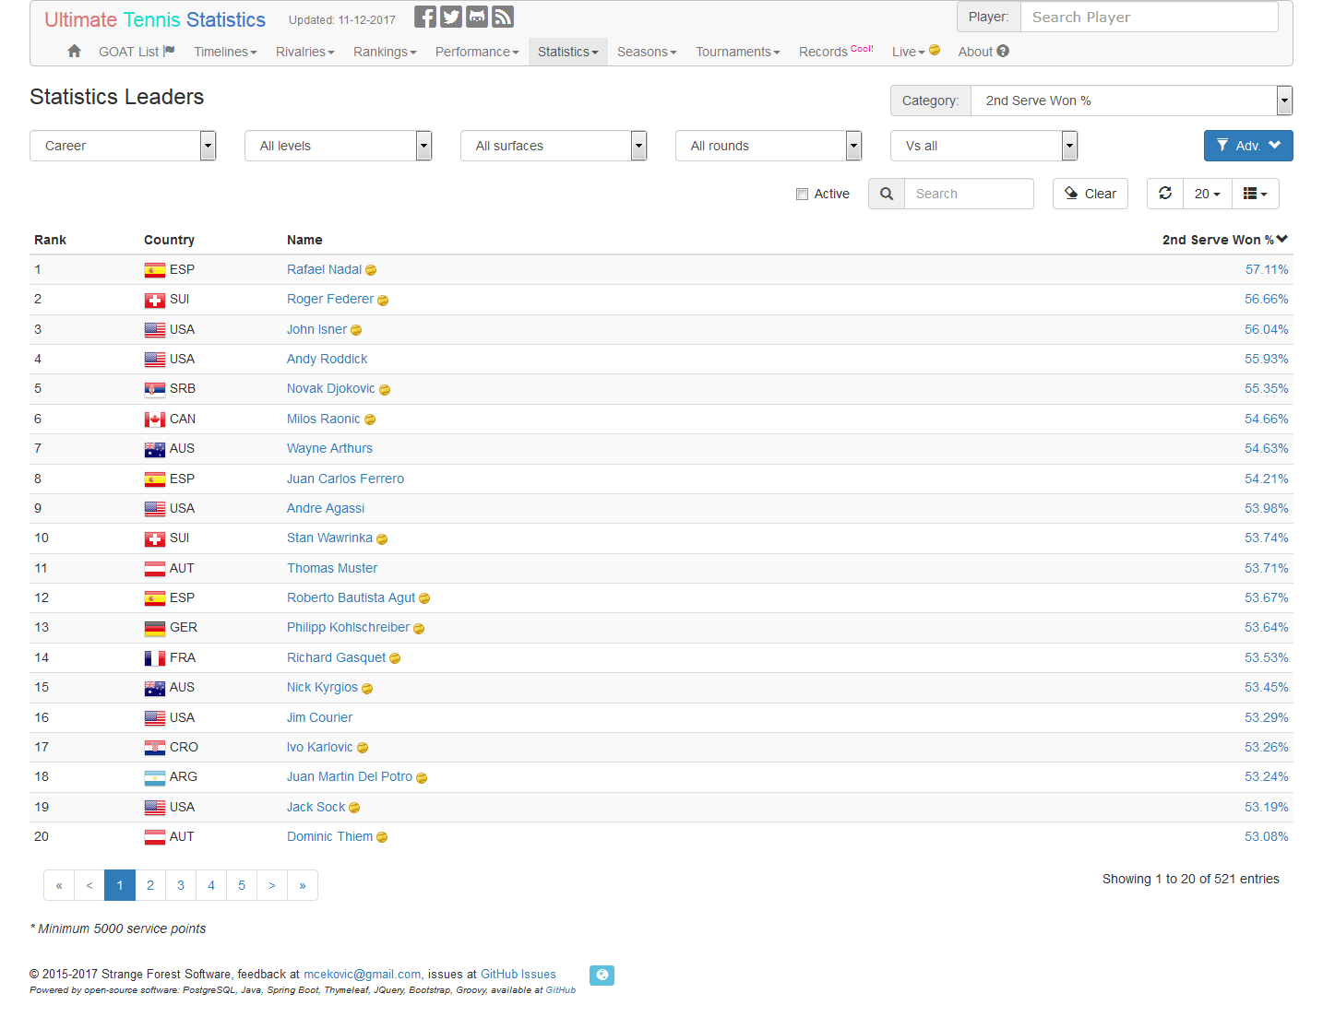Open Rafael Nadal's player page
Screen dimensions: 1323x1017
pyautogui.click(x=324, y=269)
